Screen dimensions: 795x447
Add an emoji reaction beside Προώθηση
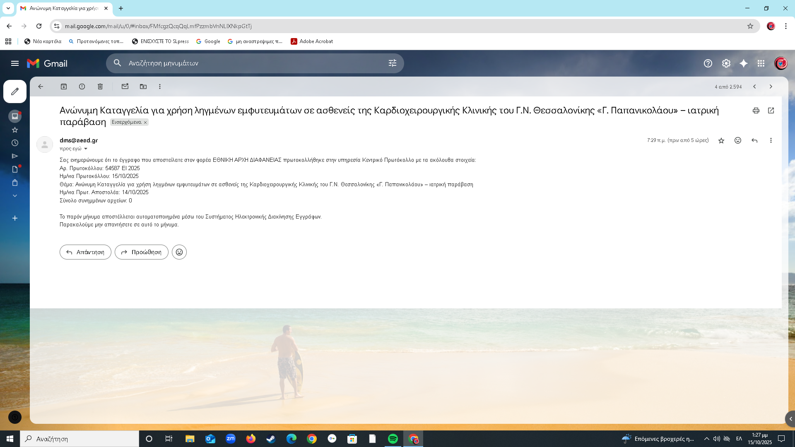tap(179, 252)
